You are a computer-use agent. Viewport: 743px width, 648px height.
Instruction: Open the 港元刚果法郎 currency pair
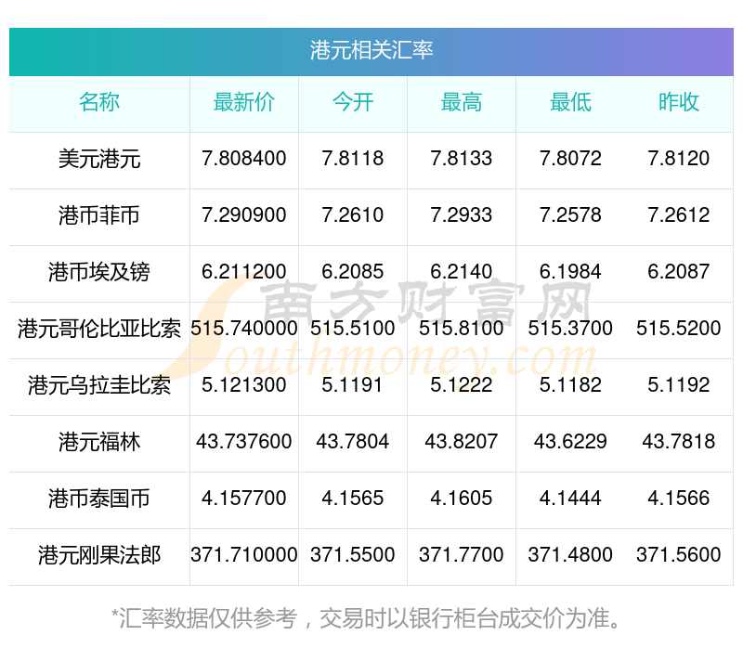click(x=99, y=556)
